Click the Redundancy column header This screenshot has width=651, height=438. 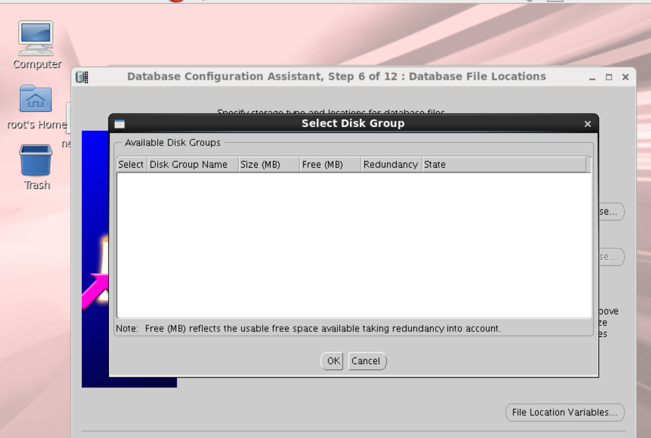(x=391, y=165)
